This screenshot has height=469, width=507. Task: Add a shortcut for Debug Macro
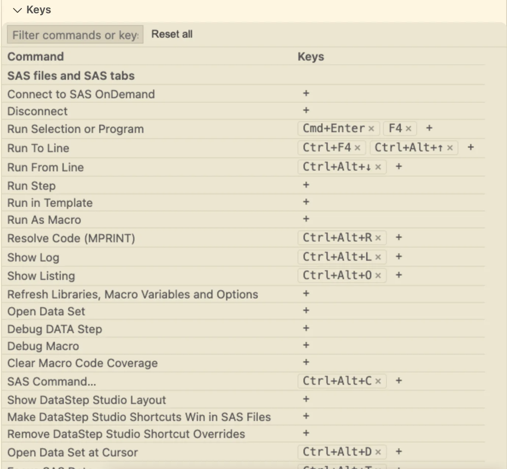pos(306,345)
